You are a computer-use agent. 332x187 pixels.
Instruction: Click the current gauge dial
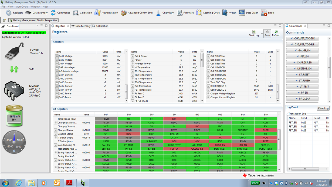click(14, 142)
